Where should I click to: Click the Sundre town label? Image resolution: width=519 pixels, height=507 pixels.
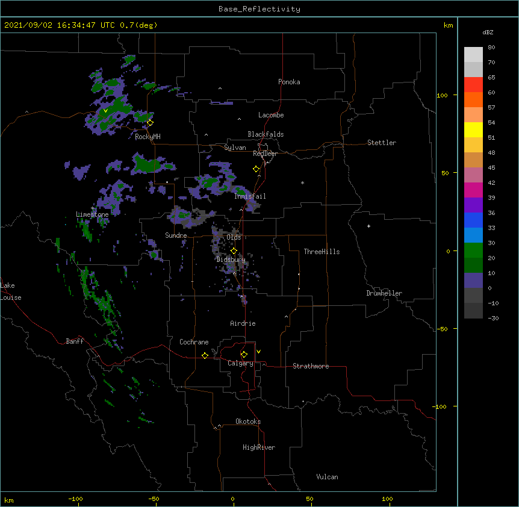click(176, 235)
